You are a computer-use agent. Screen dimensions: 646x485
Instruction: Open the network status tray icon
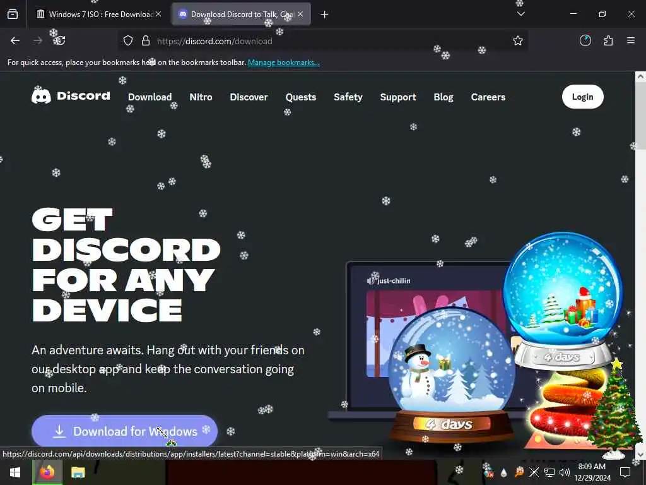point(549,472)
